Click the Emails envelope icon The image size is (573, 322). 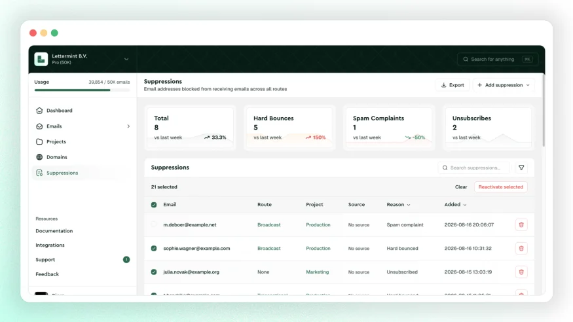pos(39,126)
